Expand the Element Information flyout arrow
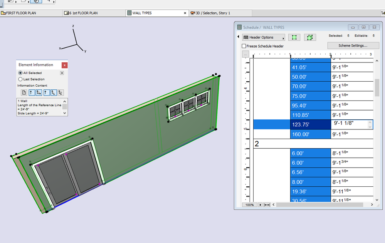The width and height of the screenshot is (385, 243). (62, 73)
